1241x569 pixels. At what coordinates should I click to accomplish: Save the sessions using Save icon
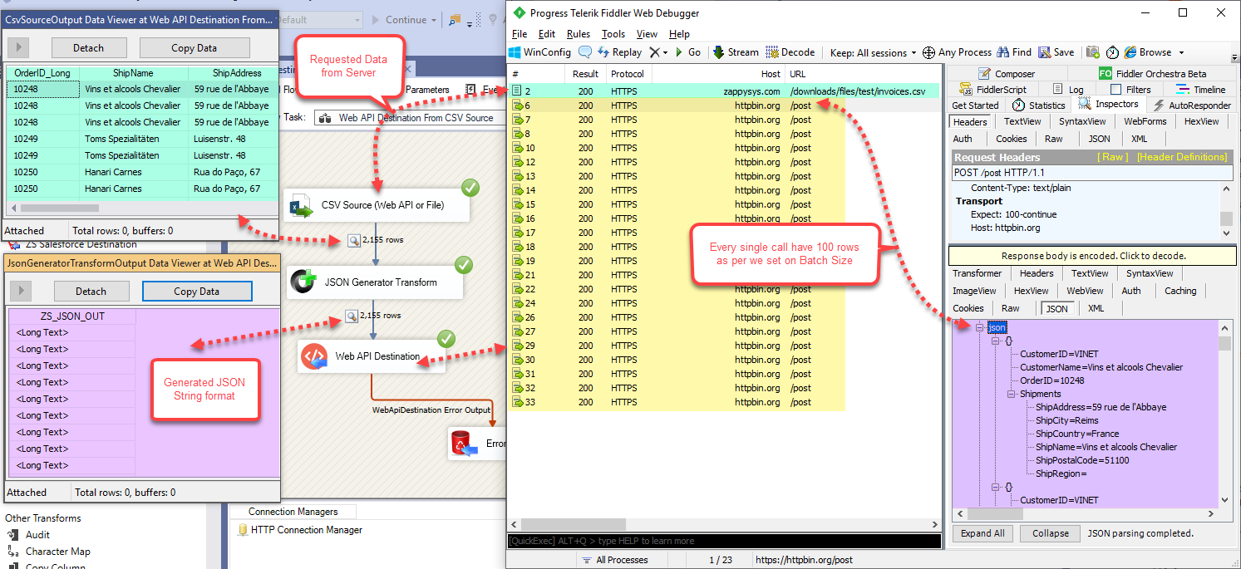click(x=1056, y=52)
